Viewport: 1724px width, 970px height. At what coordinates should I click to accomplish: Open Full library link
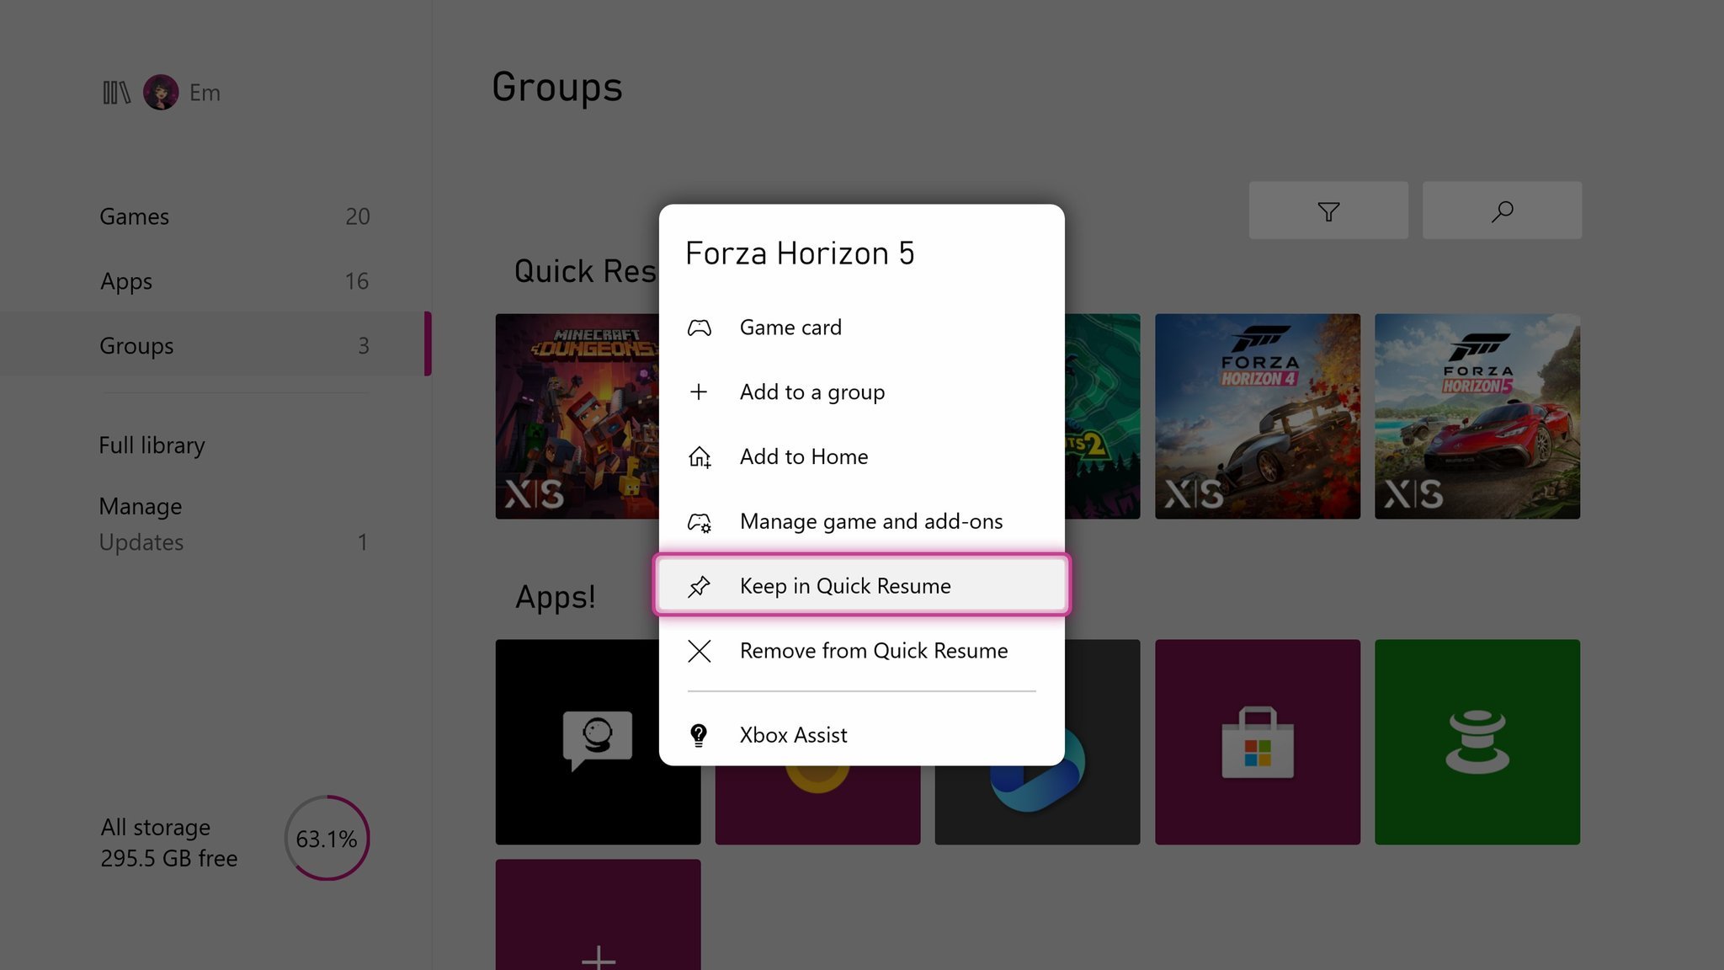(x=152, y=445)
